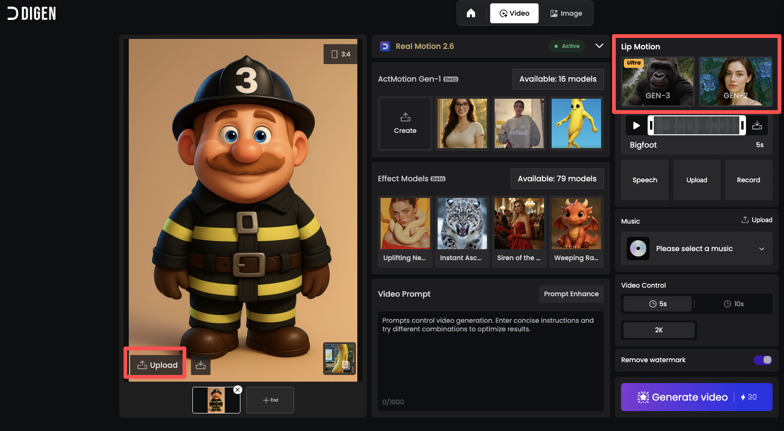Viewport: 784px width, 431px height.
Task: Select the 10s video duration
Action: click(x=734, y=304)
